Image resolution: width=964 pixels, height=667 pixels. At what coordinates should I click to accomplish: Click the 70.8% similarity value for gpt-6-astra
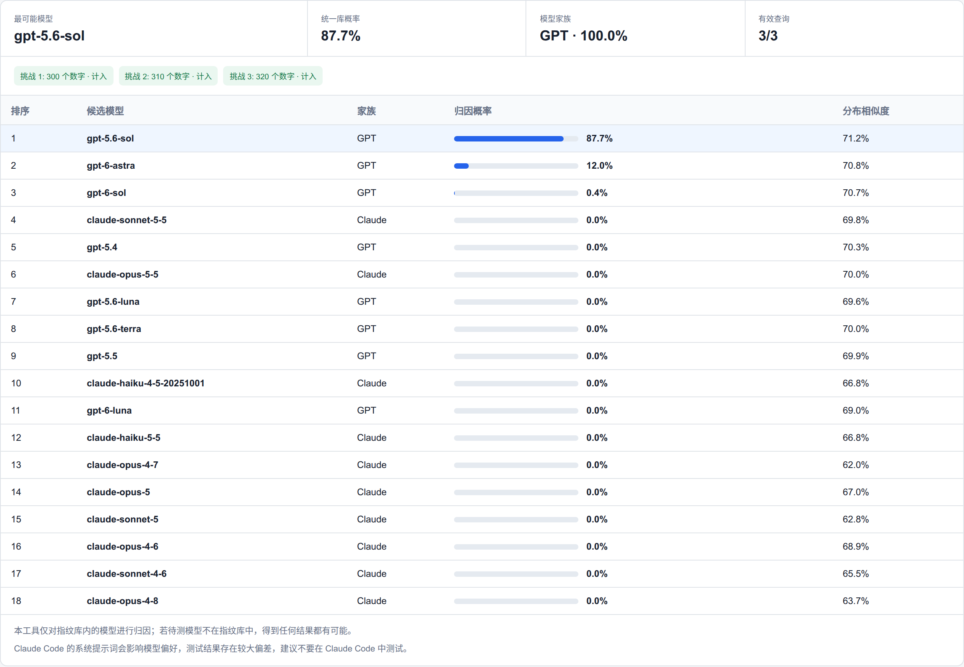pos(856,166)
